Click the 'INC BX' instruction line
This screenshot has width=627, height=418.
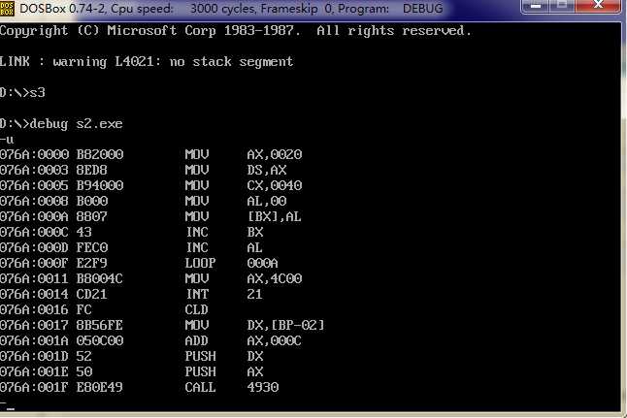[132, 232]
